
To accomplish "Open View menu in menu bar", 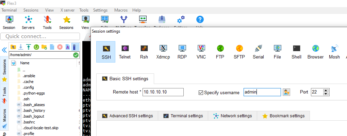I will pyautogui.click(x=49, y=10).
